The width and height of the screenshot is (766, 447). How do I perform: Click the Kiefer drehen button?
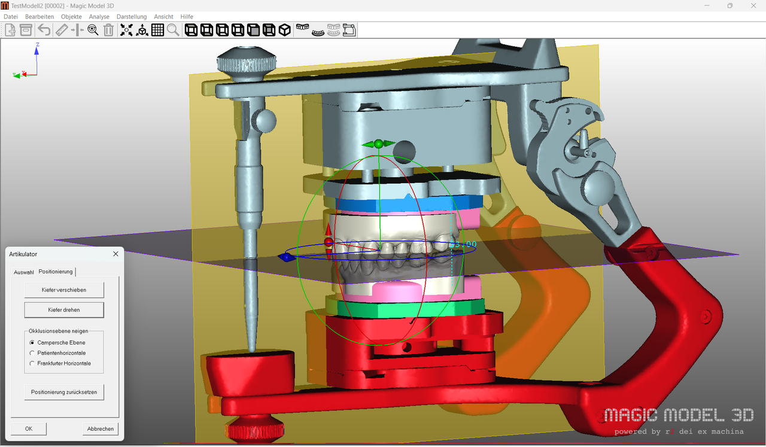[x=64, y=310]
